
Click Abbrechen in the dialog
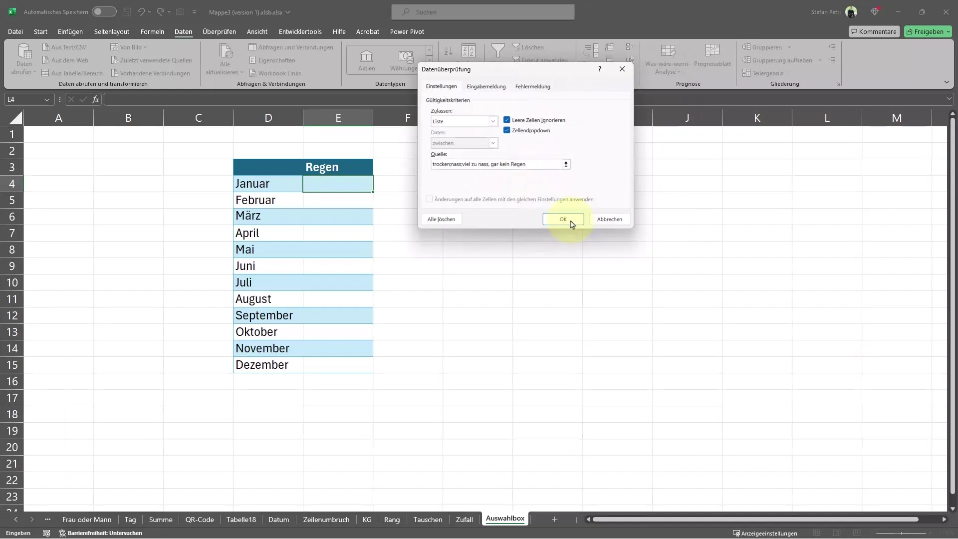click(x=609, y=219)
